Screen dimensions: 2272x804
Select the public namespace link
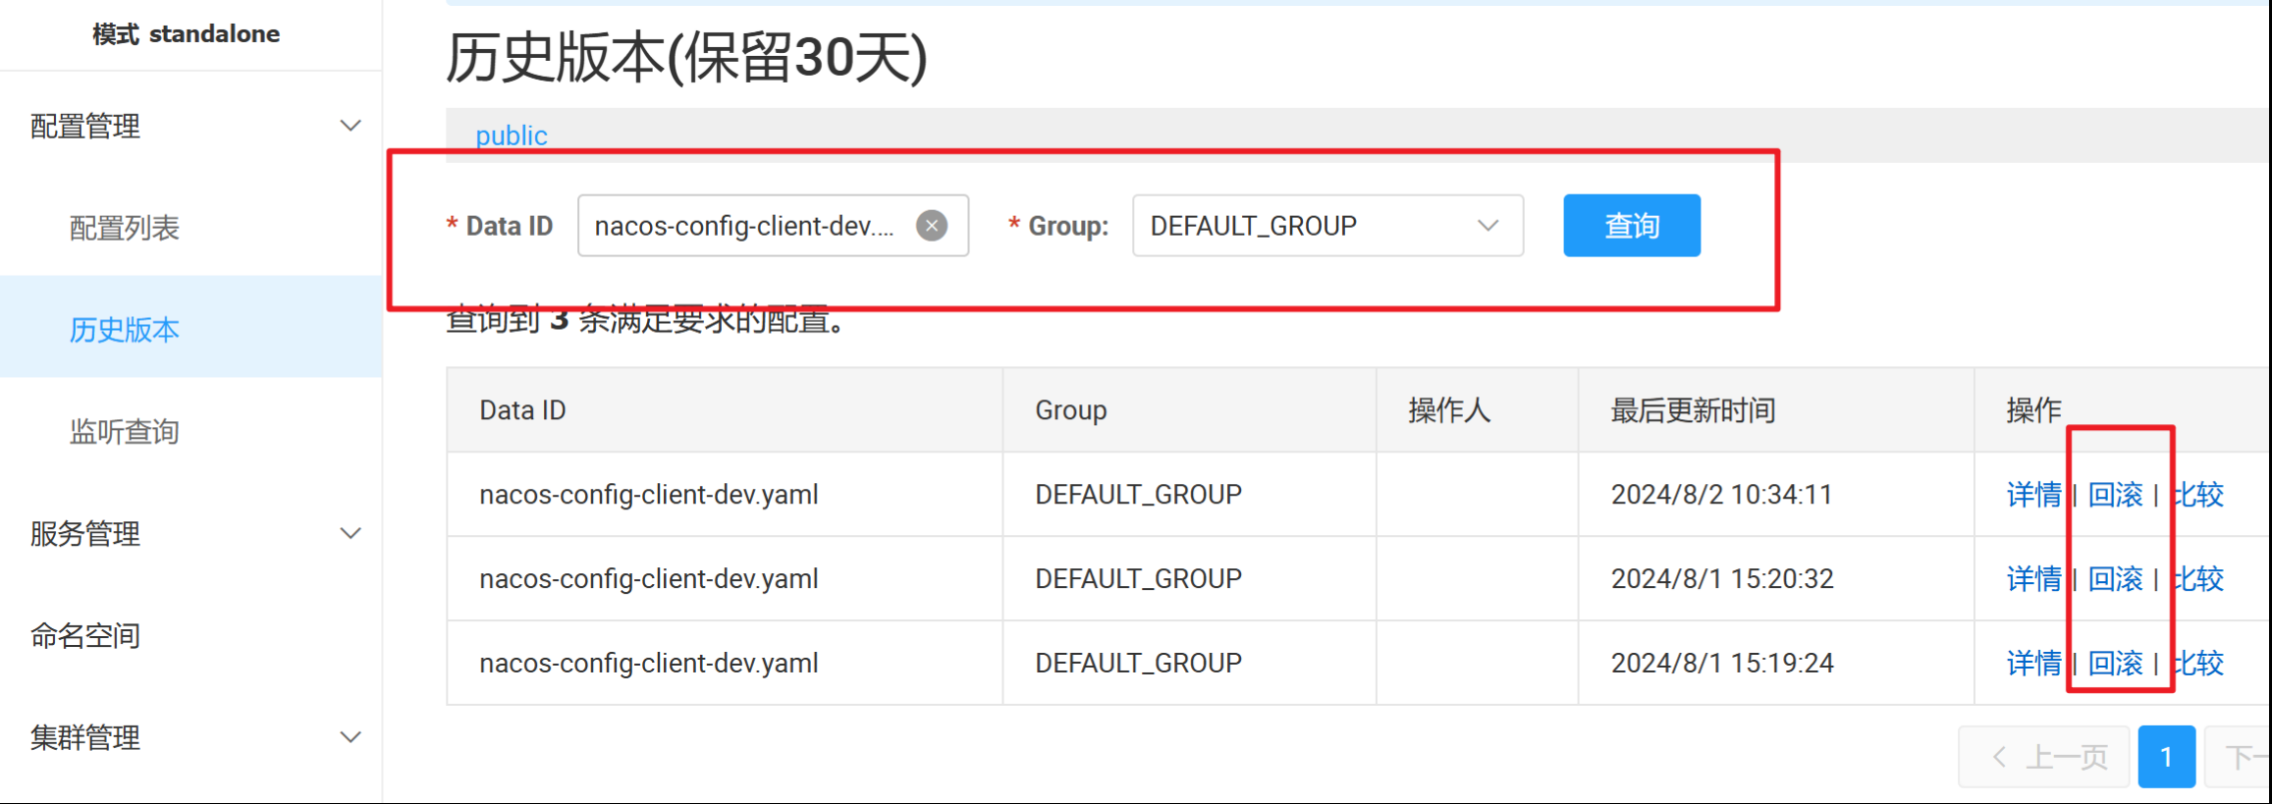click(512, 135)
